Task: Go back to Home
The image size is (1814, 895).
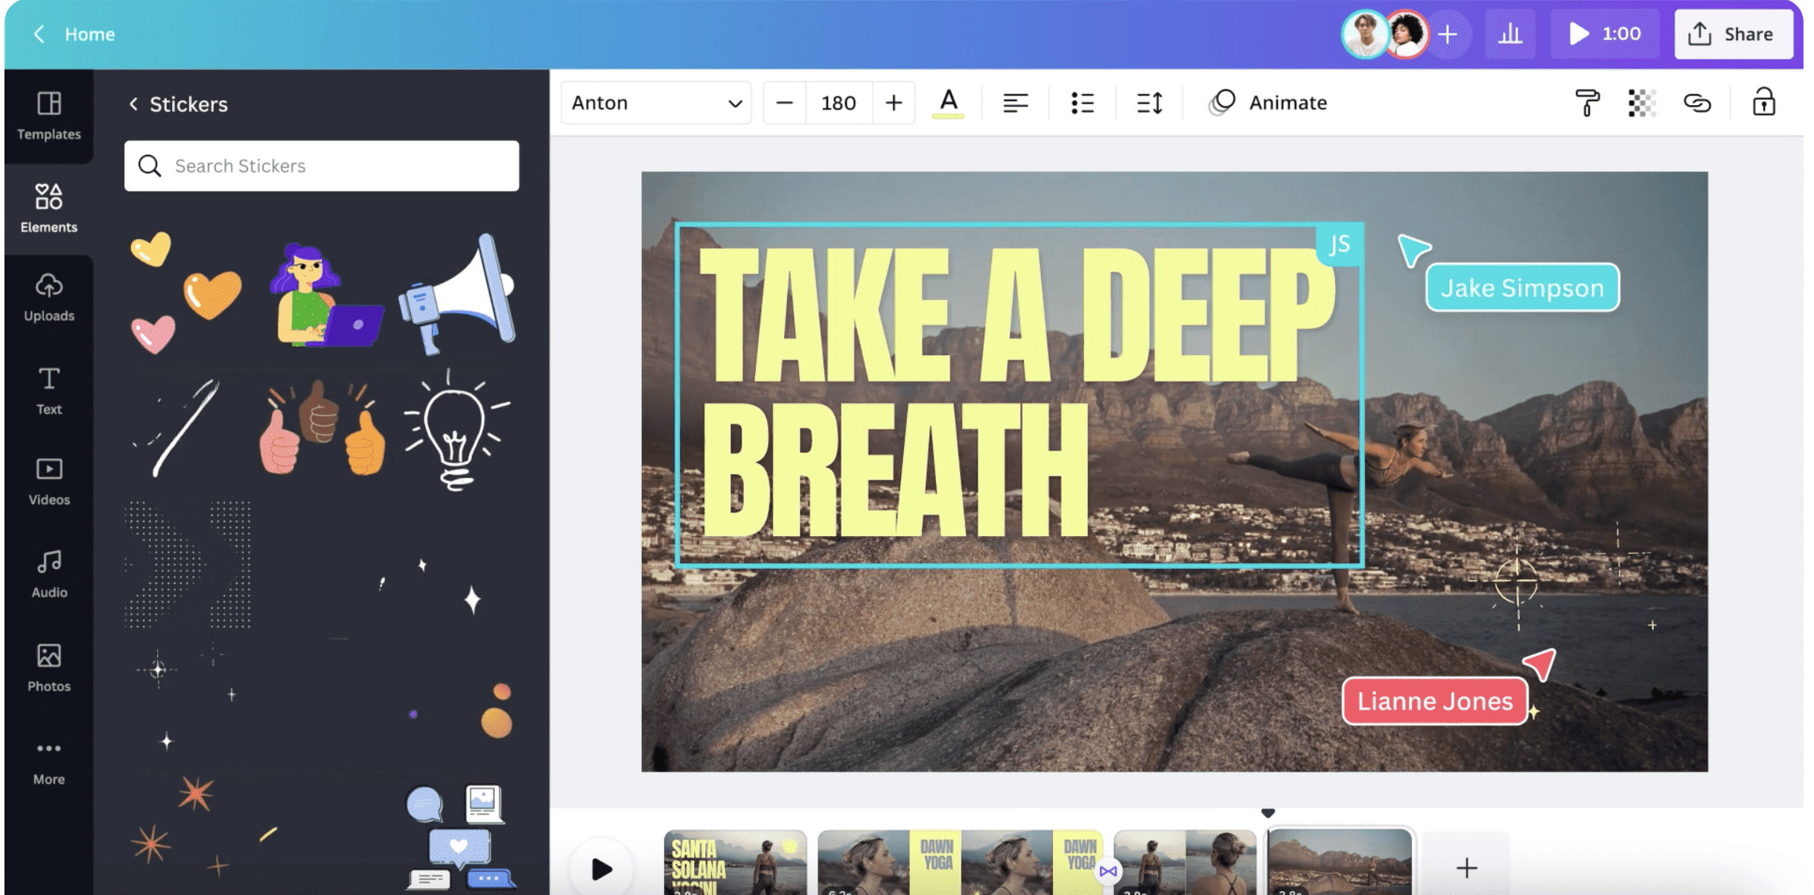Action: click(74, 34)
